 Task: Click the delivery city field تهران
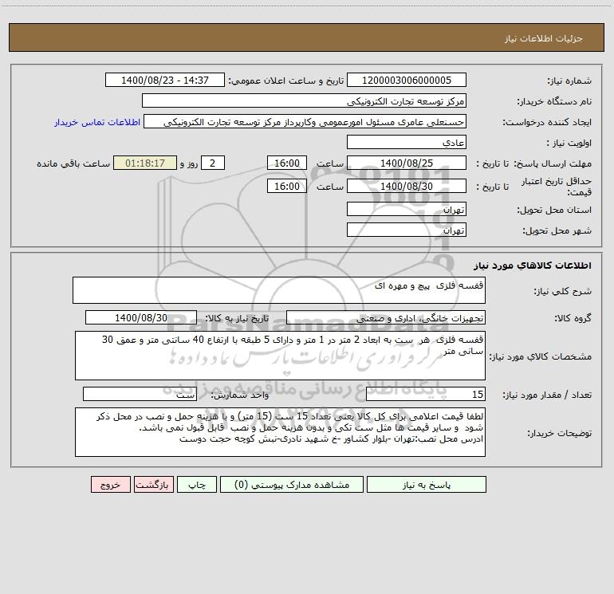pos(407,230)
